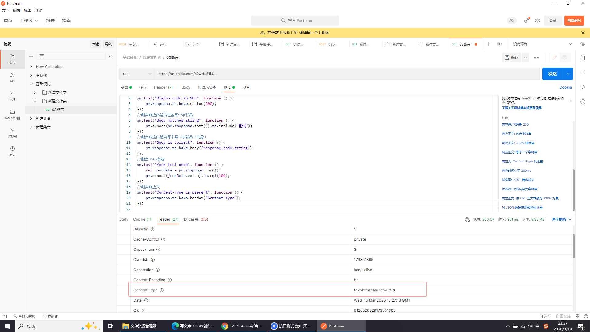
Task: Switch to the 参数 request tab
Action: (x=126, y=87)
